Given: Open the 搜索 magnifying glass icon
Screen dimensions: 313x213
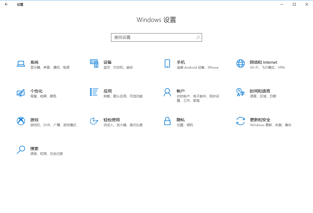Looking at the screenshot, I should tap(21, 150).
